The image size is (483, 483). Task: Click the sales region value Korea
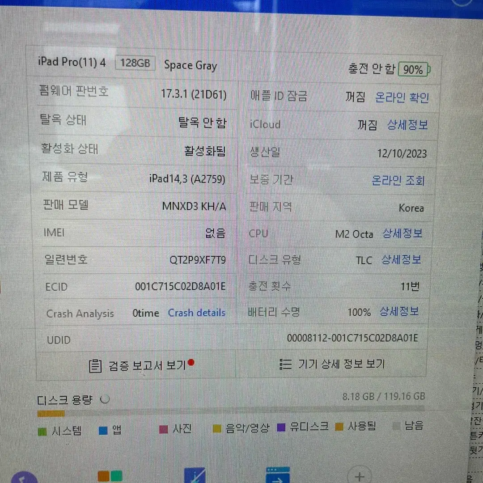click(x=411, y=208)
